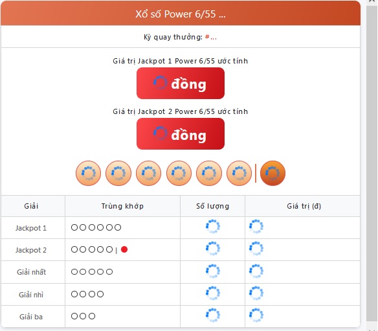This screenshot has width=378, height=331.
Task: Click the Giá trị loading spinner for Giải ba
Action: point(256,315)
